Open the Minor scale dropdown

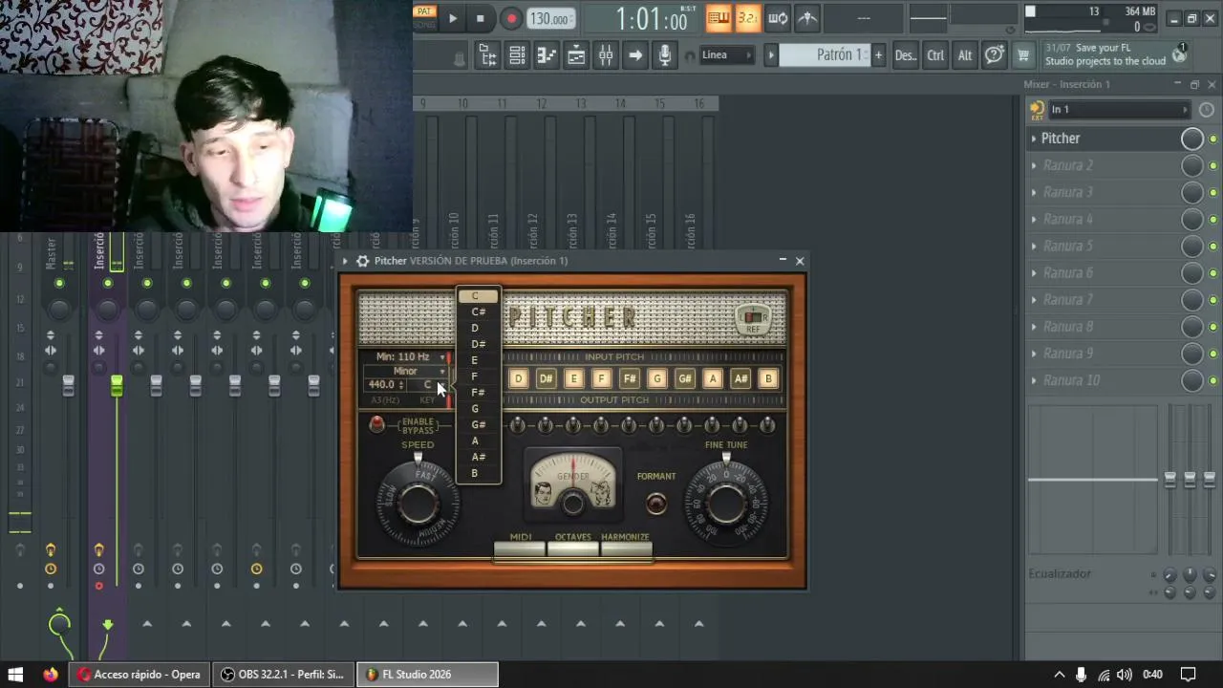(406, 371)
